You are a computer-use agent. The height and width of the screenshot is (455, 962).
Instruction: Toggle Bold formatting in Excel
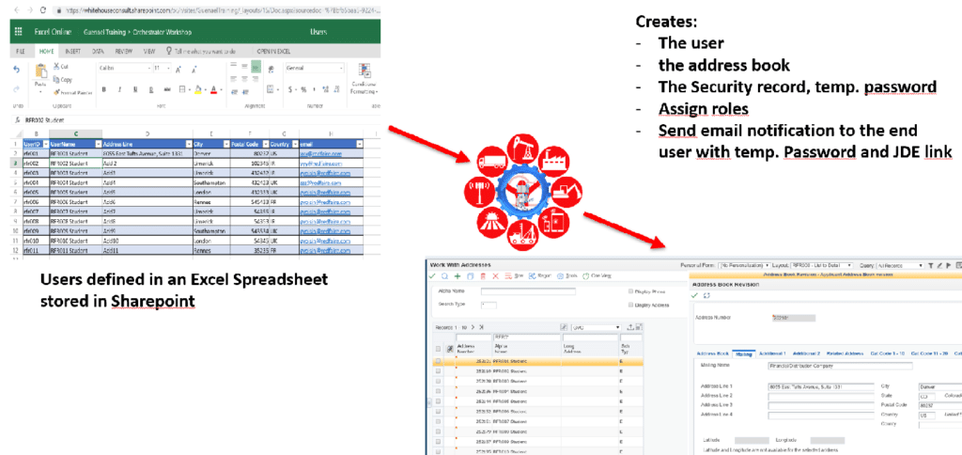pyautogui.click(x=104, y=89)
